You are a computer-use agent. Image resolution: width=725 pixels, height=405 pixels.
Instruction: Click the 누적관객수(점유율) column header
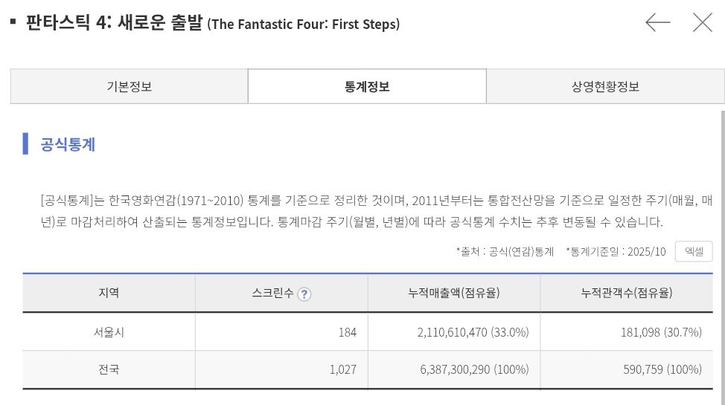(627, 293)
